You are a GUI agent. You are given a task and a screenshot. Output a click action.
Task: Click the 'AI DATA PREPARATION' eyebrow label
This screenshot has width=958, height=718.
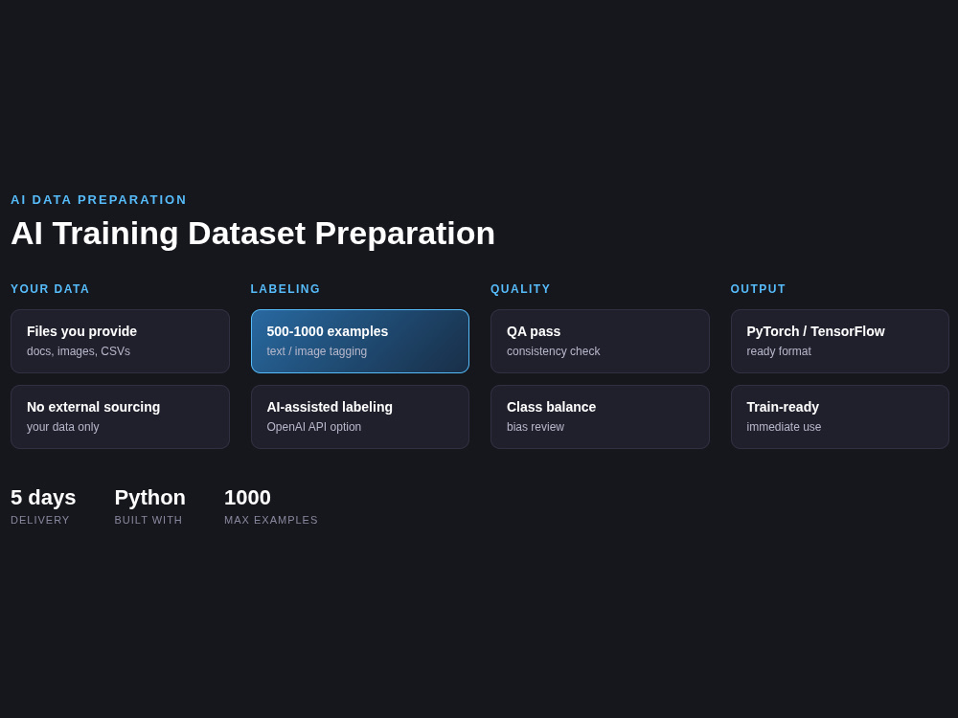click(x=99, y=200)
